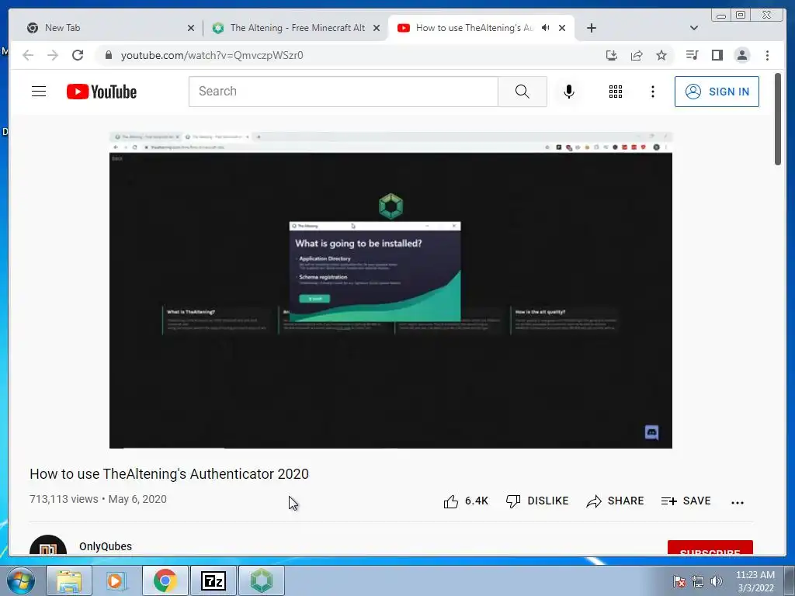Viewport: 795px width, 596px height.
Task: Install the app from the address bar icon
Action: coord(612,55)
